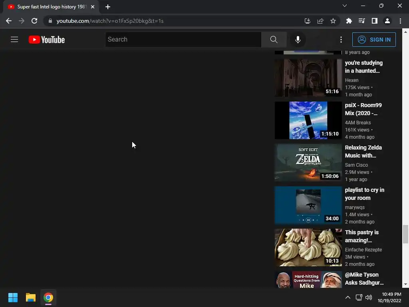409x307 pixels.
Task: Open Windows Start menu
Action: (x=13, y=297)
